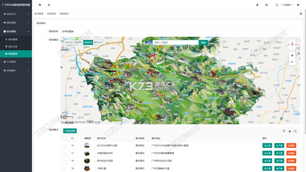Select the 删除标记 map tab
The width and height of the screenshot is (306, 172).
[98, 42]
